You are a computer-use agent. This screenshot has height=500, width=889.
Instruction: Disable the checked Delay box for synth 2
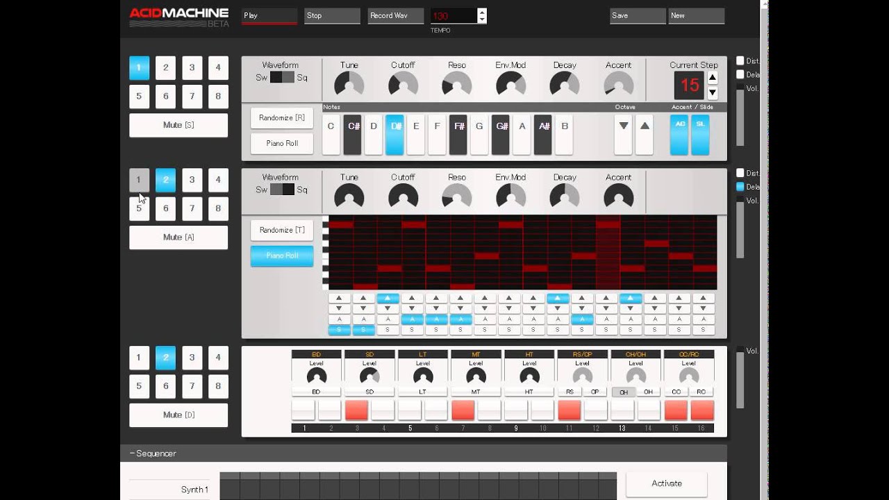(x=740, y=187)
